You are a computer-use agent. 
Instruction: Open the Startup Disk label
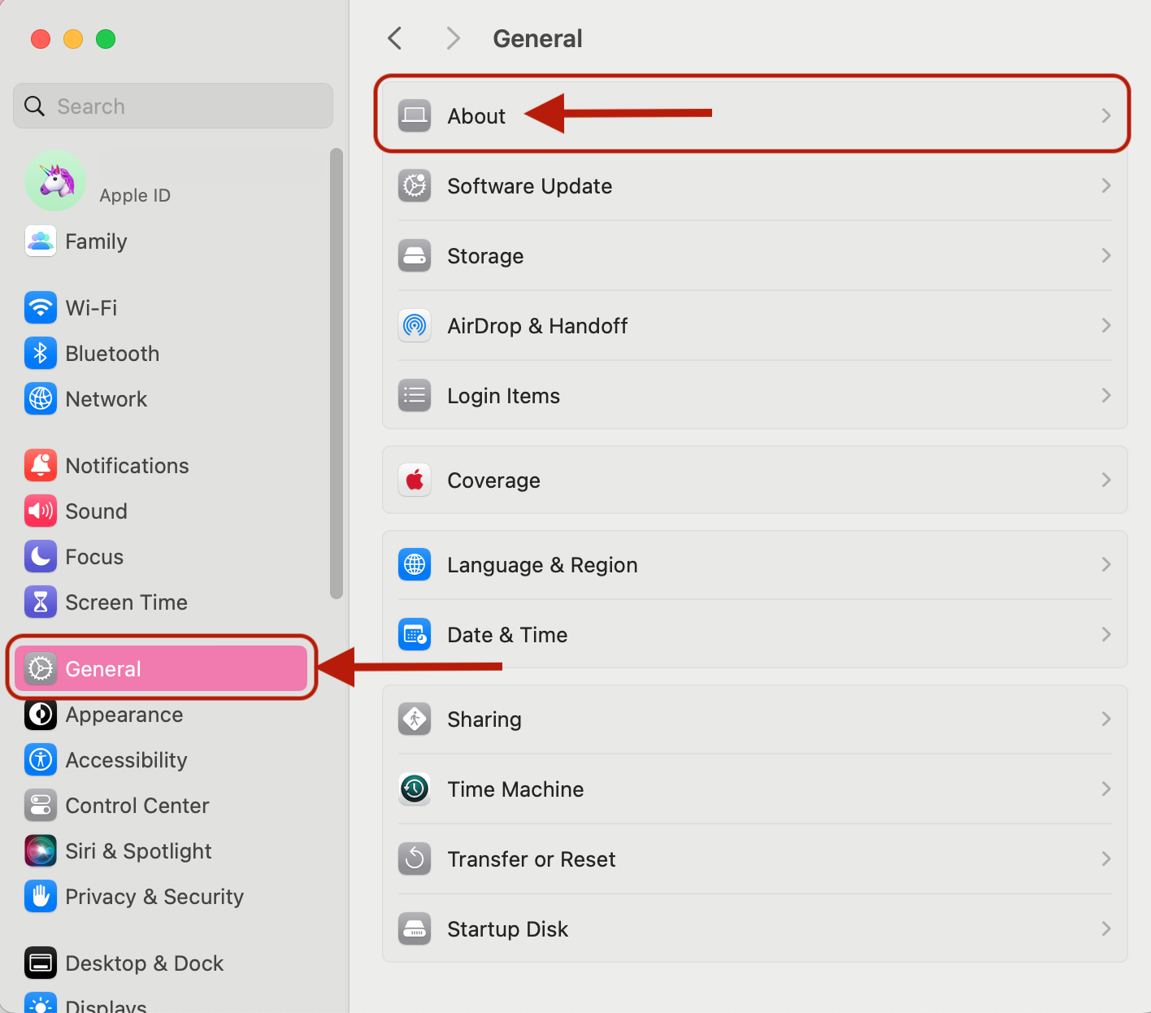(508, 929)
